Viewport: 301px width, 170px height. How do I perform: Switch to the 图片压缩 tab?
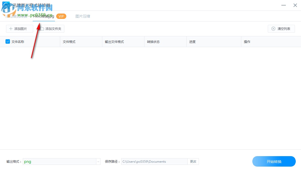click(83, 16)
